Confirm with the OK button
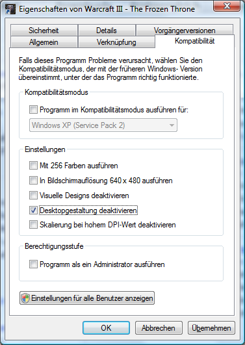The image size is (245, 345). (106, 328)
